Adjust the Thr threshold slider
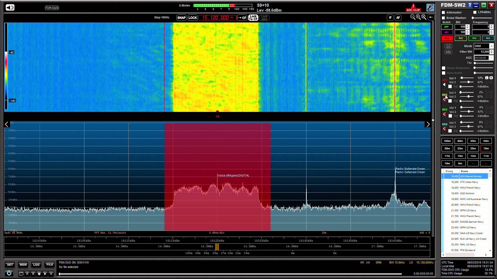Viewport: 497px width, 279px height. [x=484, y=63]
